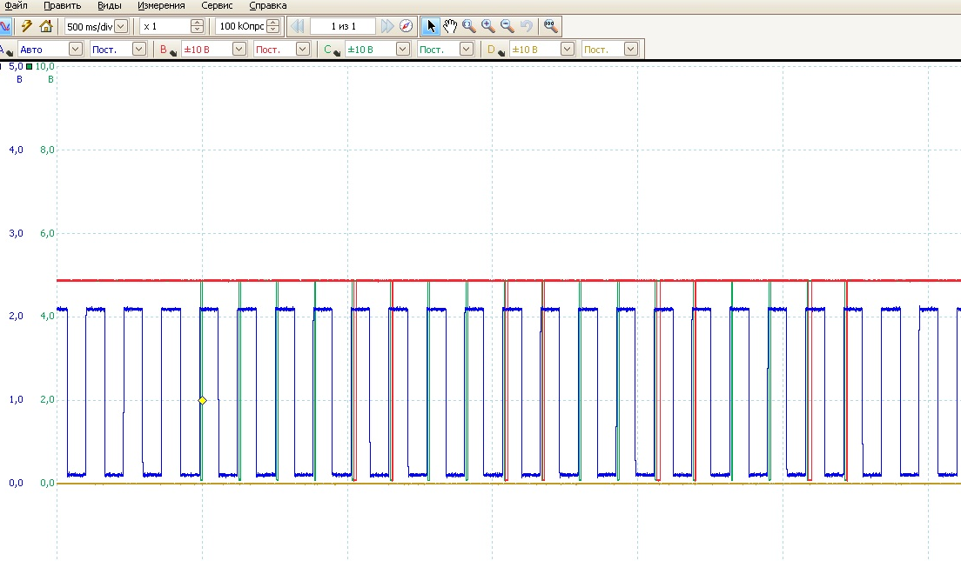Go to the previous waveform buffer
The height and width of the screenshot is (561, 961).
pos(298,26)
